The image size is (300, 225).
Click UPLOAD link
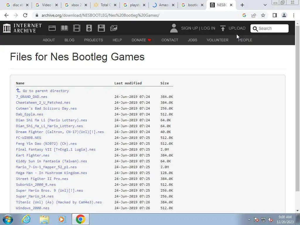237,28
